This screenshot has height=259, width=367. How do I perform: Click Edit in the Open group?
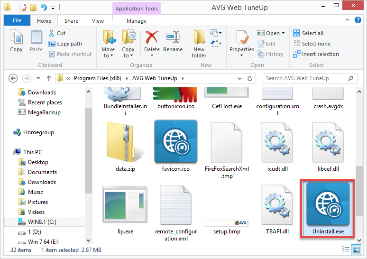tap(266, 44)
